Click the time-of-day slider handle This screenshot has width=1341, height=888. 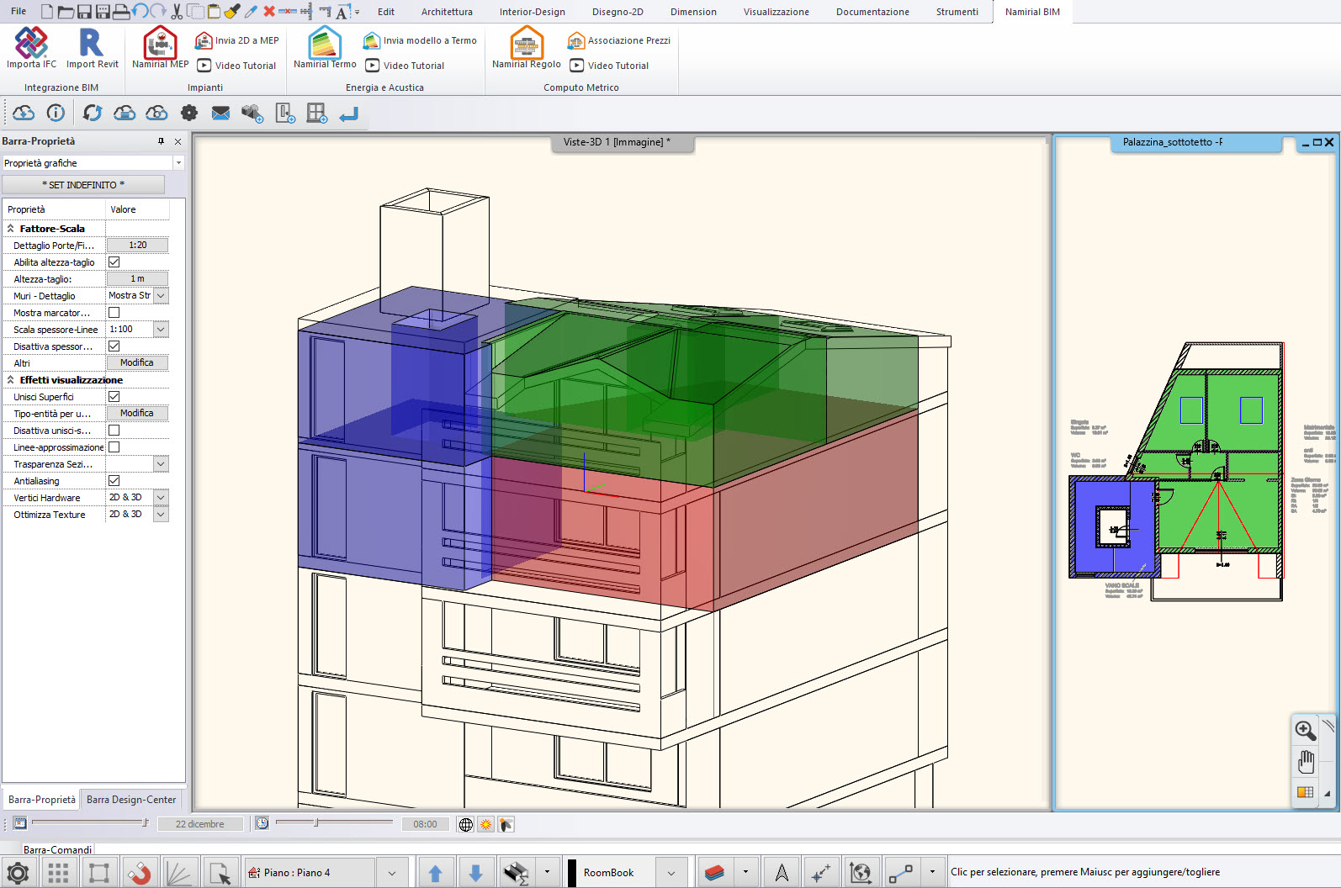tap(316, 823)
